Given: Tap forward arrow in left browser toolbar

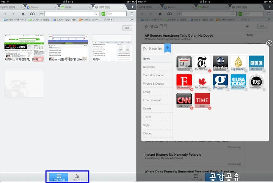Looking at the screenshot, I should (x=14, y=14).
